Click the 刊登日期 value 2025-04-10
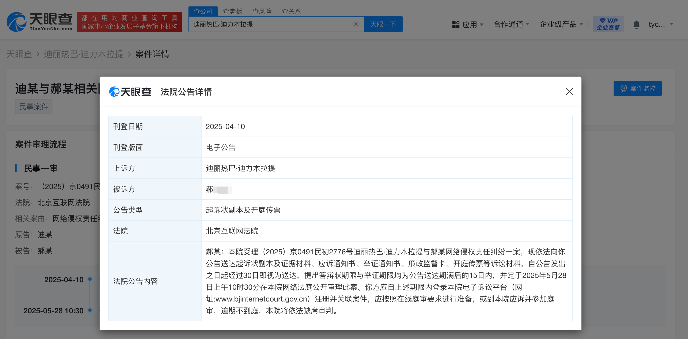Viewport: 688px width, 339px height. (x=225, y=126)
